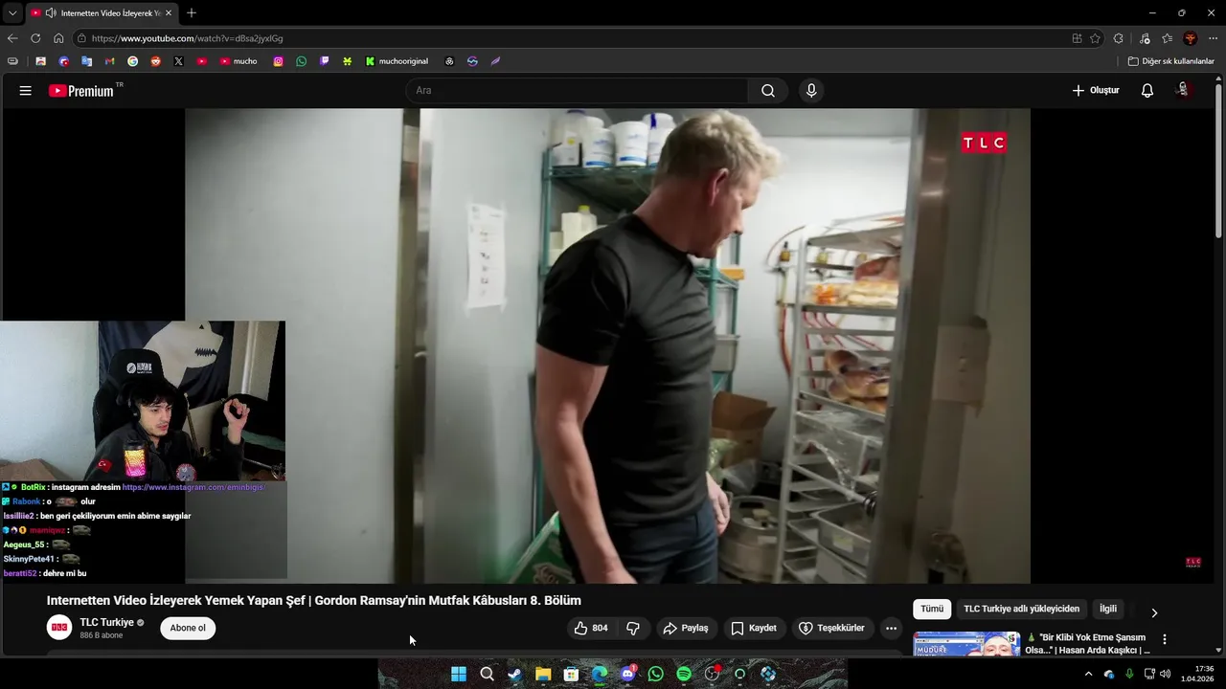Bookmark this page with star icon

pyautogui.click(x=1095, y=38)
